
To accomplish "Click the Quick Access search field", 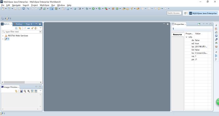I will pyautogui.click(x=174, y=13).
